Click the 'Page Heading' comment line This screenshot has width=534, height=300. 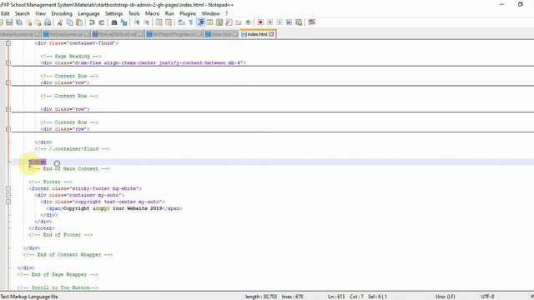(71, 57)
